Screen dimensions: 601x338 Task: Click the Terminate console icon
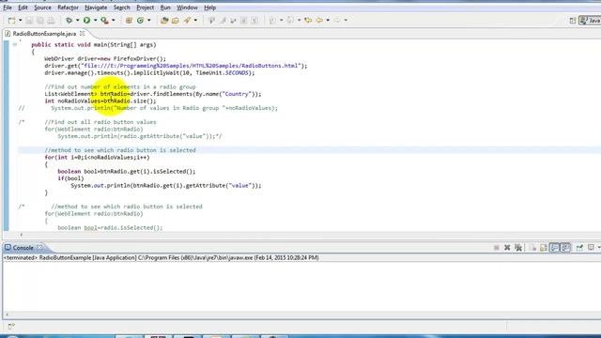[497, 248]
